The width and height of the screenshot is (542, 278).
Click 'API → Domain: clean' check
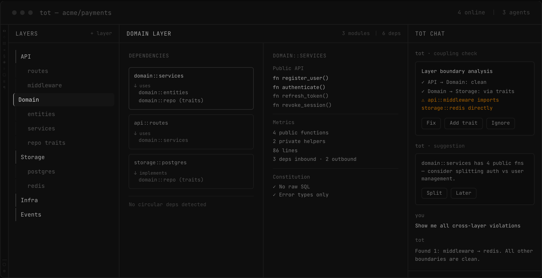point(454,82)
